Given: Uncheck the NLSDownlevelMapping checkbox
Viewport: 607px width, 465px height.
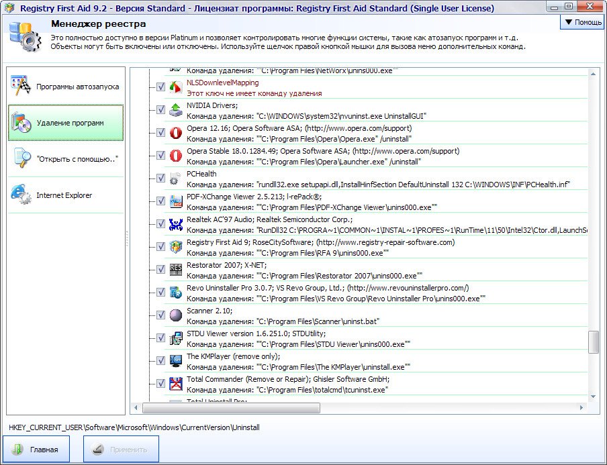Looking at the screenshot, I should (160, 87).
